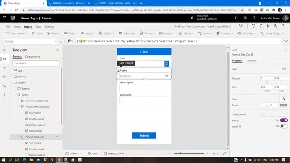Open the property selector dropdown showing Update
Screen dimensions: 290x163
[30, 41]
